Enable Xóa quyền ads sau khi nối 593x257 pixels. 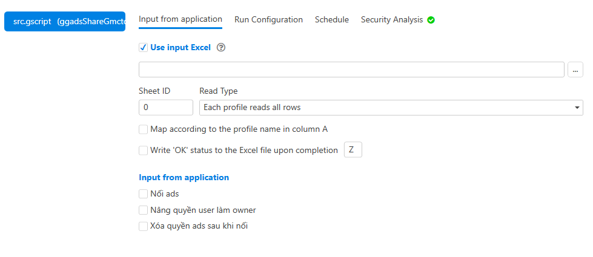(x=144, y=226)
